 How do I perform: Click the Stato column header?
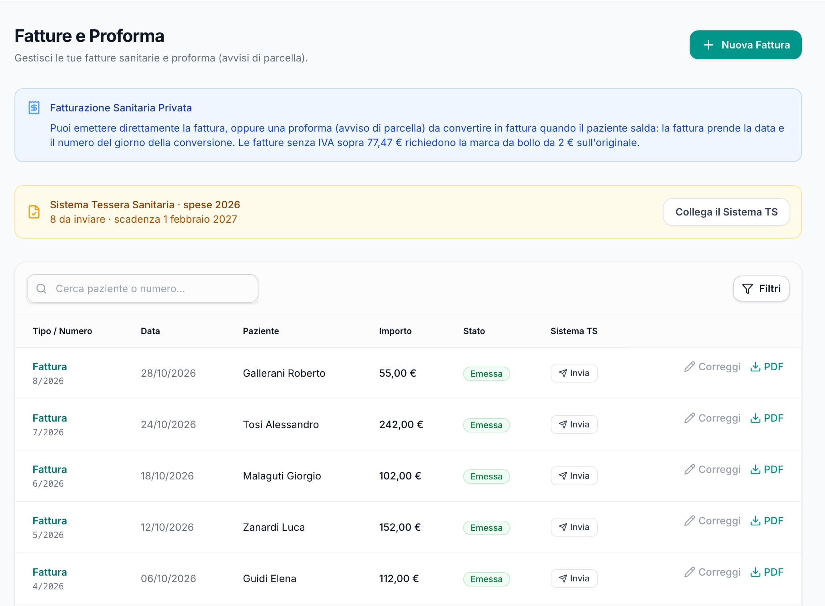pyautogui.click(x=474, y=331)
